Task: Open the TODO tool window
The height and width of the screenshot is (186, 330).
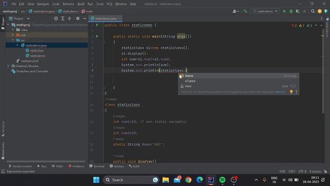Action: point(57,166)
